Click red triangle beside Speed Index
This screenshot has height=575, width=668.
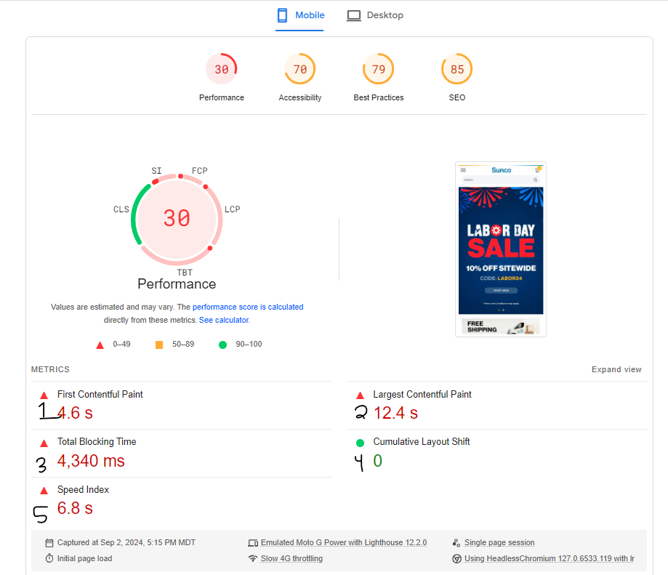coord(44,491)
